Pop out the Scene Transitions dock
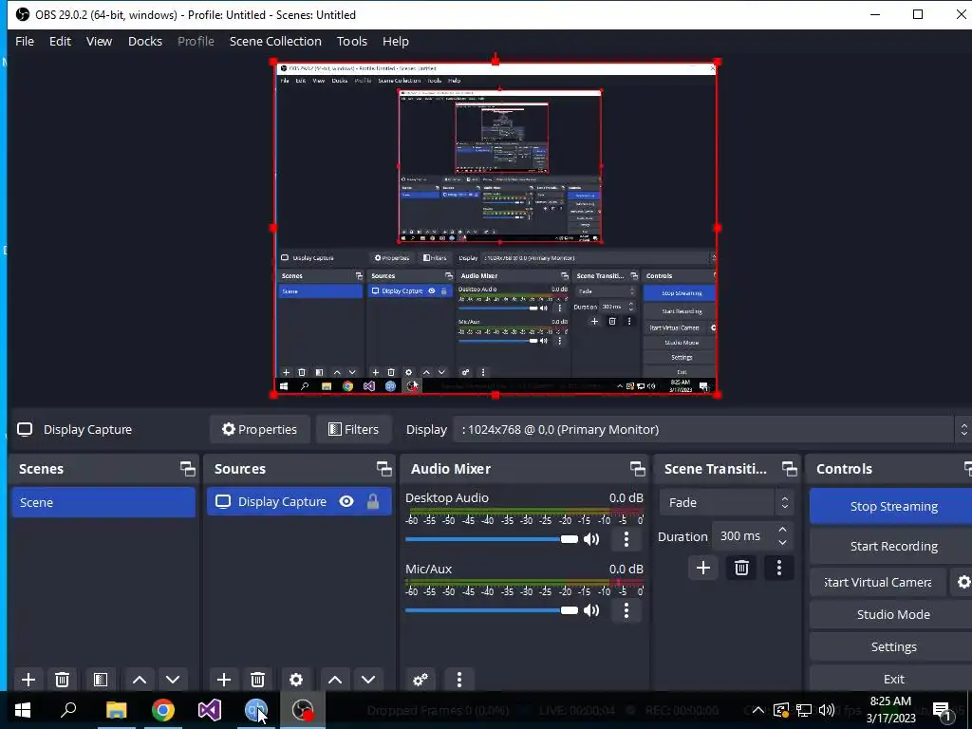Screen dimensions: 972x729 click(789, 469)
